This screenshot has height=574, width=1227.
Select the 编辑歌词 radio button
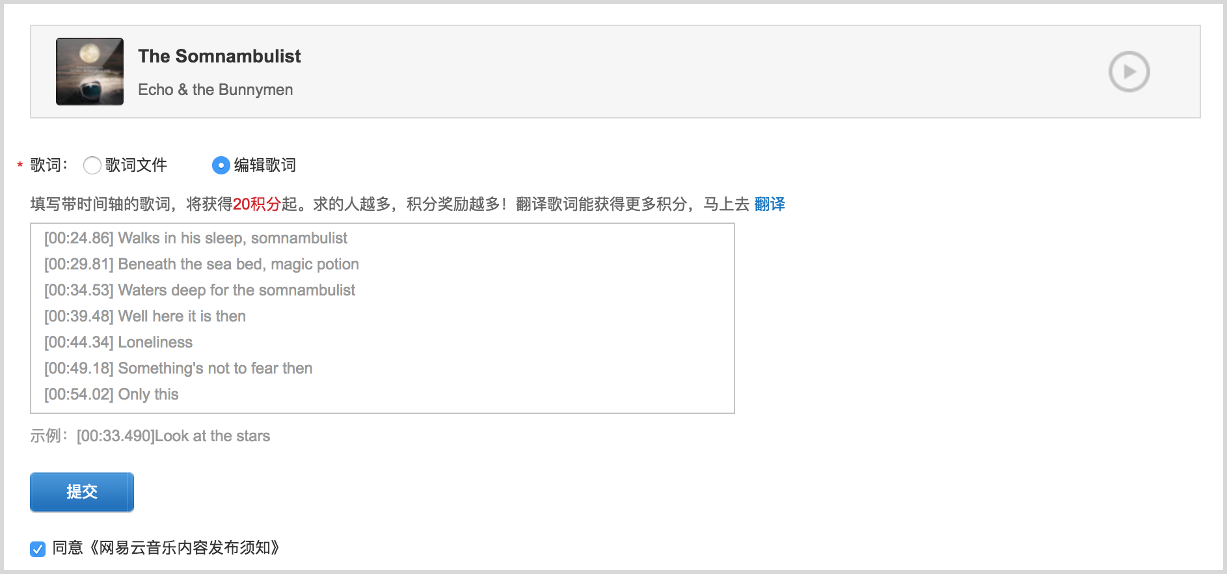221,165
